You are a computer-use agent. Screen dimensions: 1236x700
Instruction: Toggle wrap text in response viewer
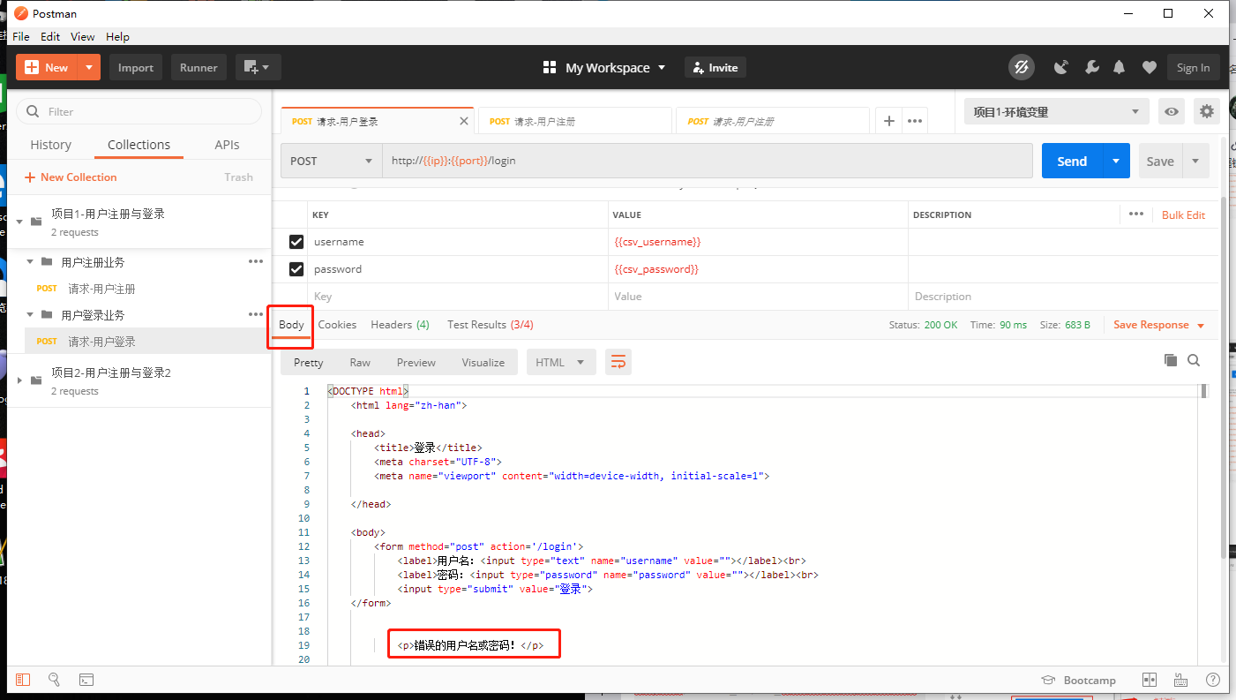click(x=618, y=361)
